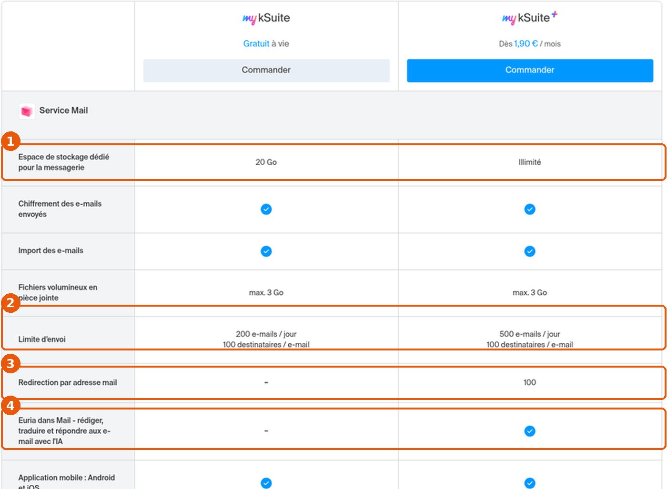The width and height of the screenshot is (667, 489).
Task: Click kSuite checkmark for Import des e-mails
Action: [x=266, y=251]
